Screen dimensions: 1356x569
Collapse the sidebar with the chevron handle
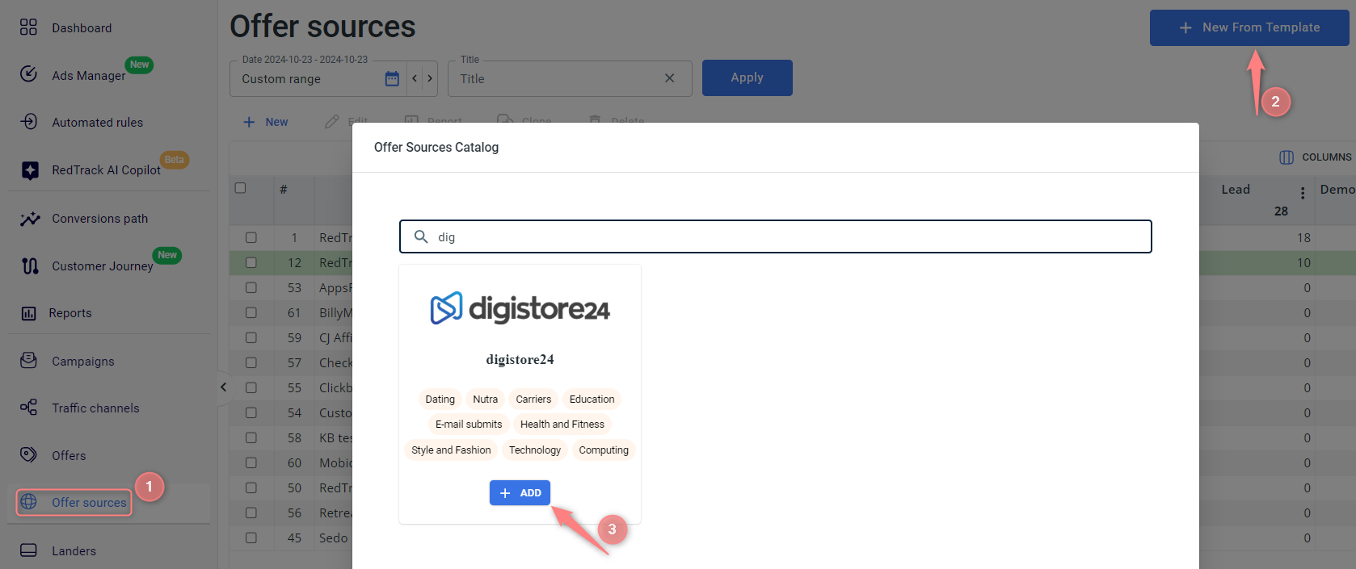223,387
